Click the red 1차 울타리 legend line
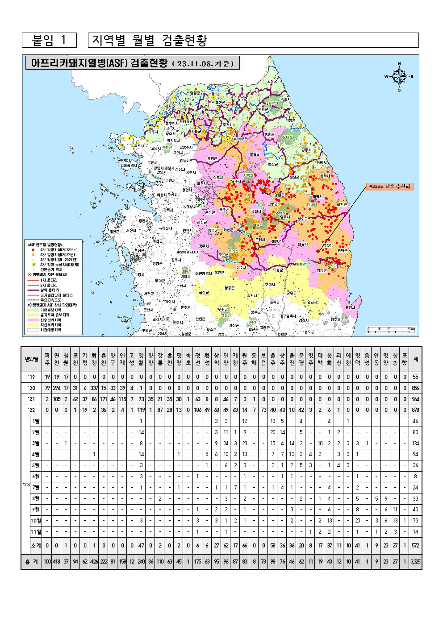Screen dimensions: 443x626 coord(33,280)
